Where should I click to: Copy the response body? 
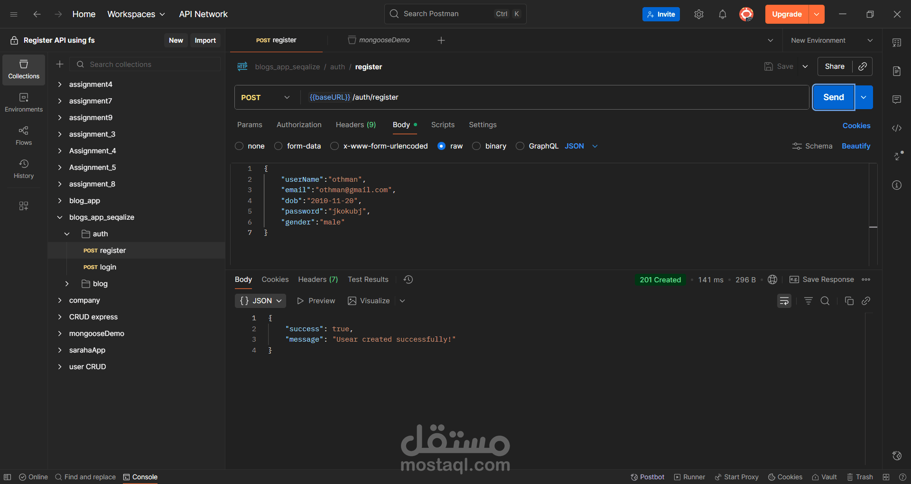[849, 300]
